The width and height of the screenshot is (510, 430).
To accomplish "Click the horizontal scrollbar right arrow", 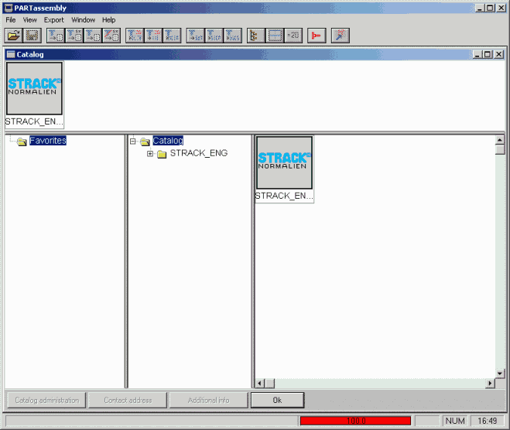I will click(x=490, y=384).
